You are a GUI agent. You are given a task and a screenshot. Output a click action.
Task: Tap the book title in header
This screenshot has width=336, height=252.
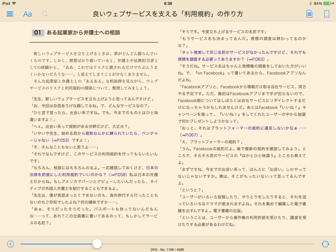coord(168,14)
